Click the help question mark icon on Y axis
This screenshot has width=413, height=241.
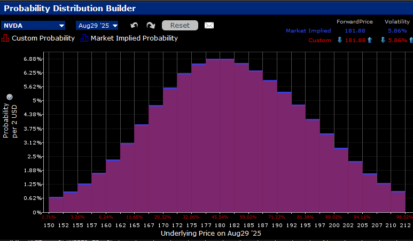(9, 97)
